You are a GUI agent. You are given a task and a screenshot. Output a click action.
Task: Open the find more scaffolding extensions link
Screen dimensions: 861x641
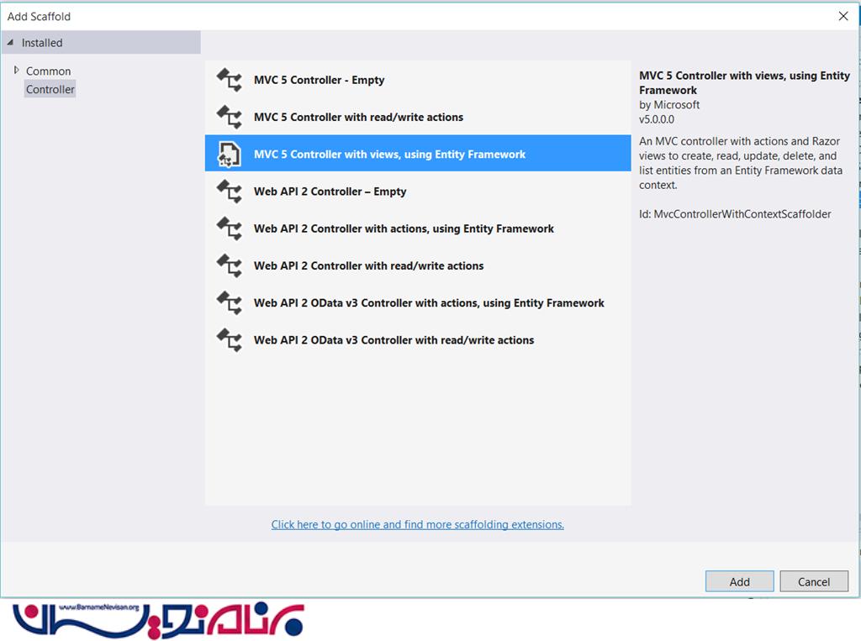coord(417,525)
